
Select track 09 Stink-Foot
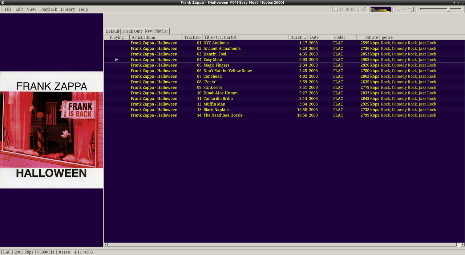pyautogui.click(x=284, y=87)
